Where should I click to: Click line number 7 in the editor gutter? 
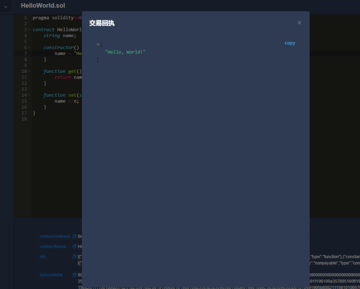25,53
